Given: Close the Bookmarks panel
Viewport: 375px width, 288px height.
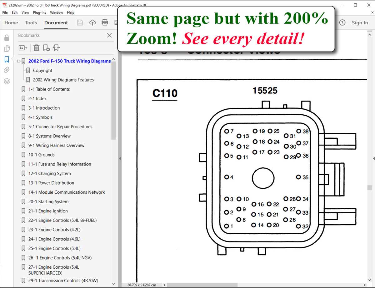Looking at the screenshot, I should (109, 35).
